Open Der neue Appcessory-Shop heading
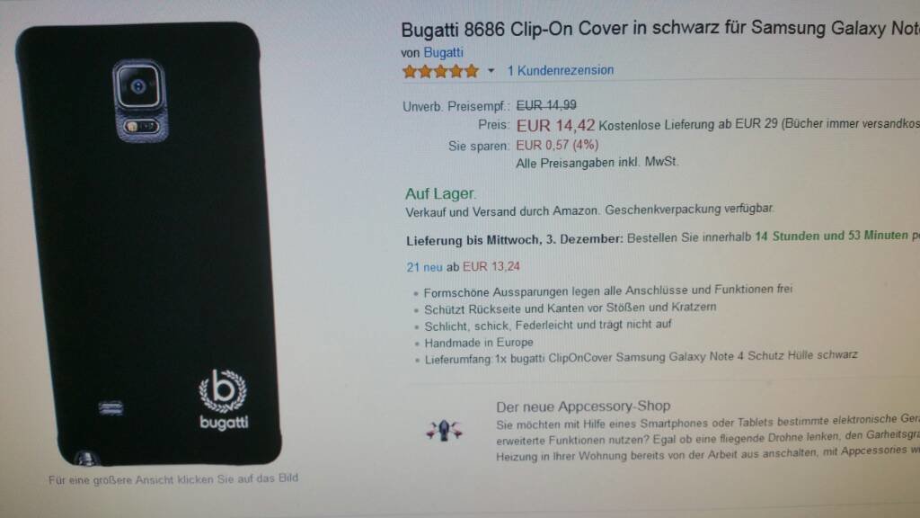 tap(583, 406)
